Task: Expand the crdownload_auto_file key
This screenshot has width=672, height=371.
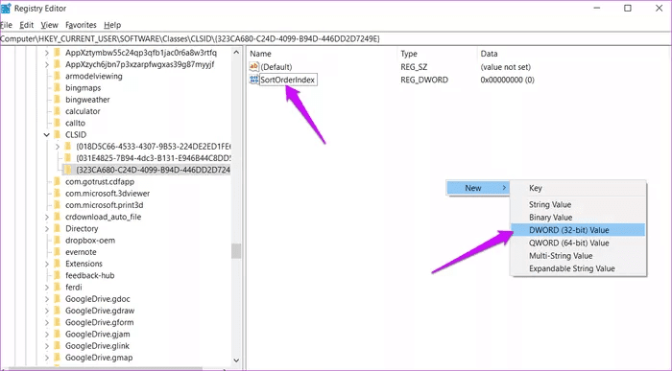Action: click(x=47, y=217)
